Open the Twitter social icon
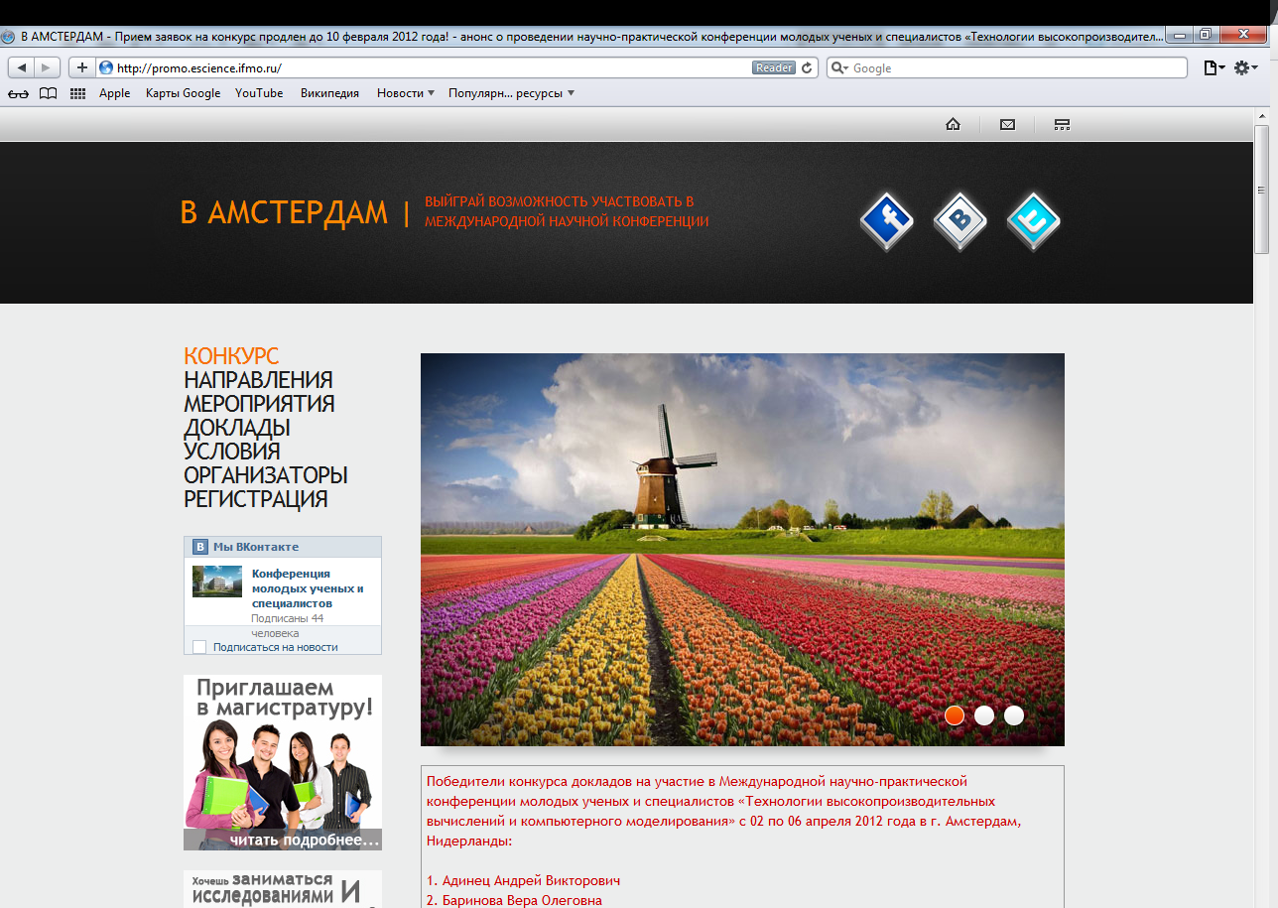 (1034, 221)
